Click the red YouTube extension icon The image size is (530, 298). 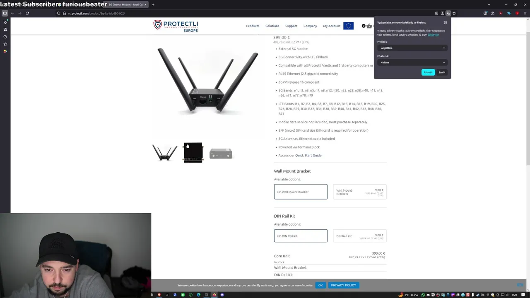[x=517, y=13]
